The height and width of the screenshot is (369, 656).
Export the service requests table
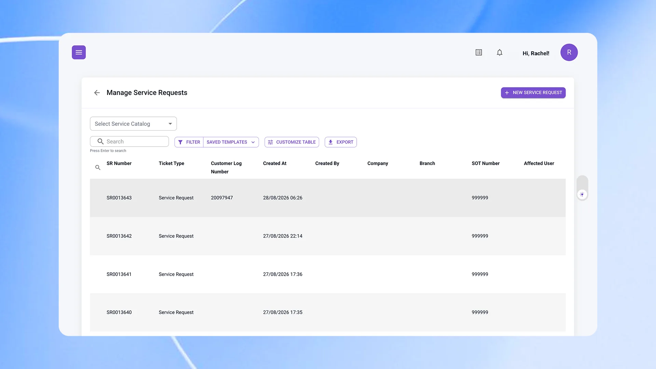point(341,142)
